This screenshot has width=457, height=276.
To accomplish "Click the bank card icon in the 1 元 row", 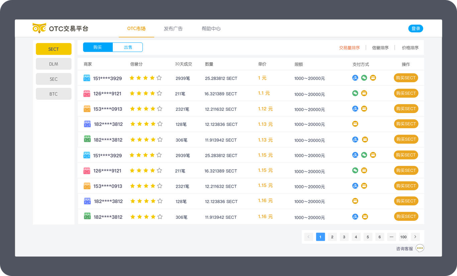I will click(x=373, y=78).
